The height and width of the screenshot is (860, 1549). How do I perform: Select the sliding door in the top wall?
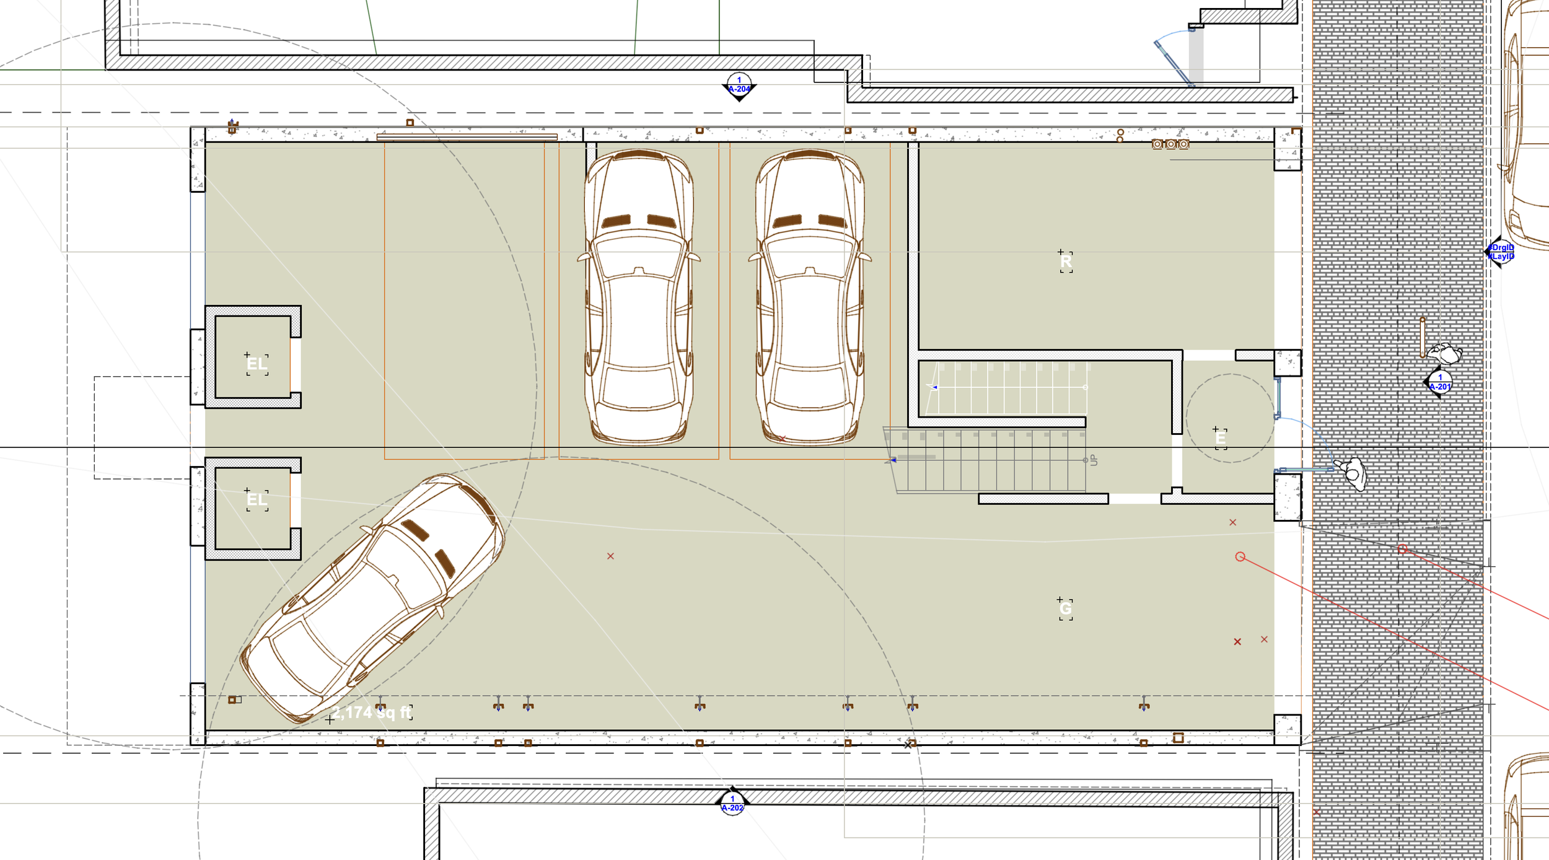tap(467, 137)
